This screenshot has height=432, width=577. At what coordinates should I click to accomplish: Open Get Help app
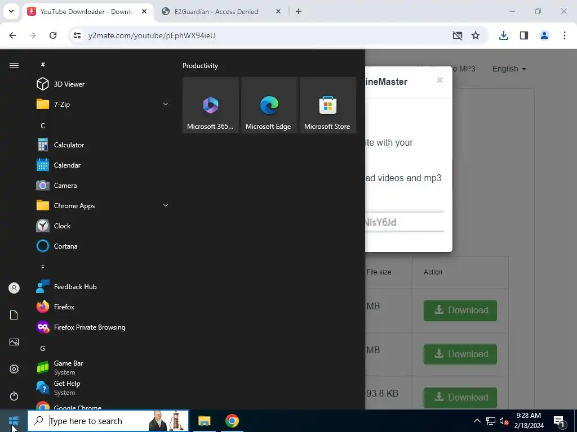pos(101,388)
